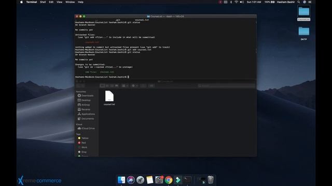Open Filmora app from the Dock
The width and height of the screenshot is (332, 186).
(x=178, y=180)
